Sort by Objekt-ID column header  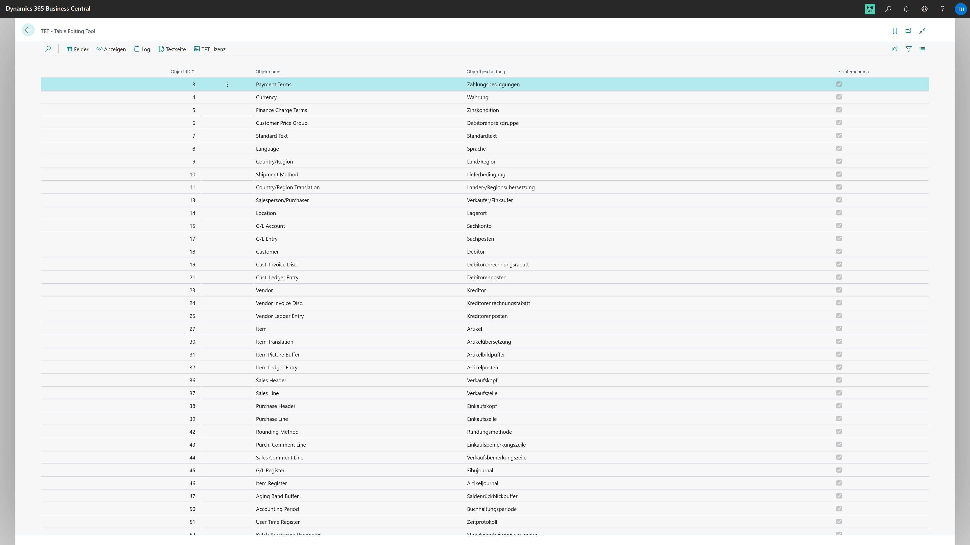pos(182,71)
